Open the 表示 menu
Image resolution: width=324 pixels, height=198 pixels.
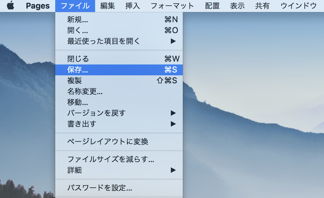(x=237, y=6)
